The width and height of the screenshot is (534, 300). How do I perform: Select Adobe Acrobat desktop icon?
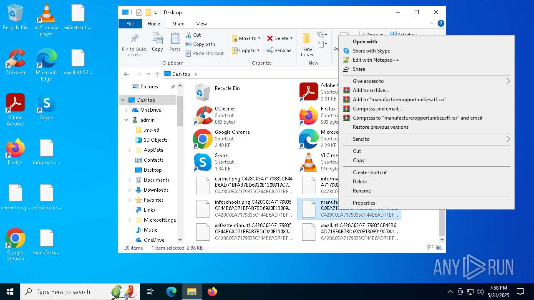tap(15, 110)
